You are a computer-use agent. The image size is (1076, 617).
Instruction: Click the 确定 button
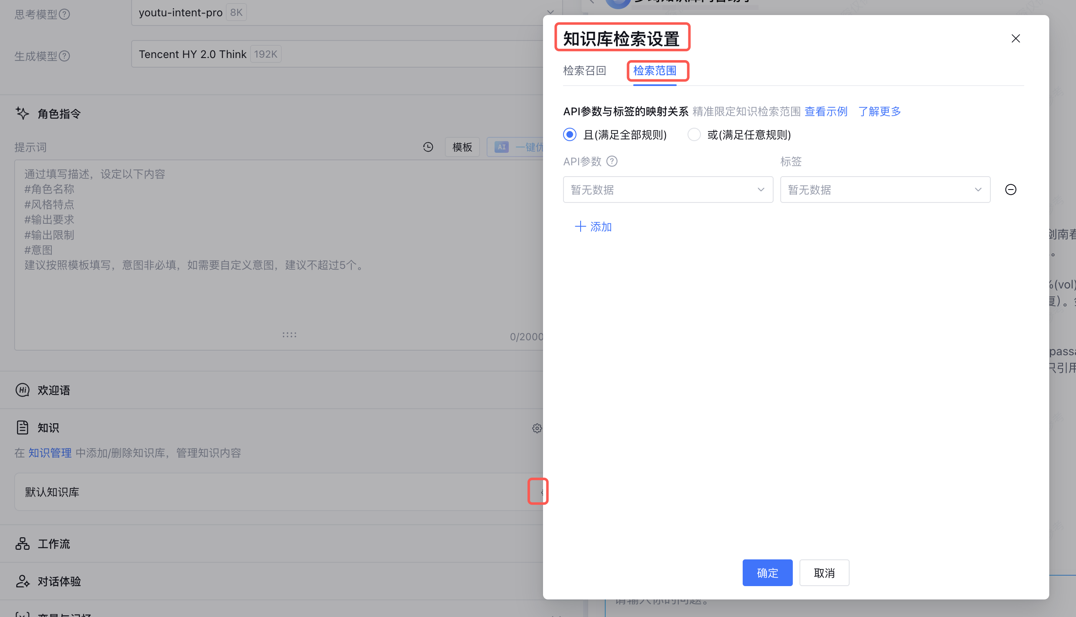tap(767, 572)
